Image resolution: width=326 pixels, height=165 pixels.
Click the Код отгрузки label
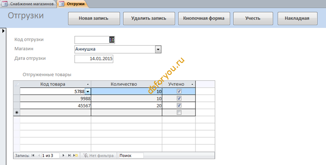pyautogui.click(x=29, y=39)
